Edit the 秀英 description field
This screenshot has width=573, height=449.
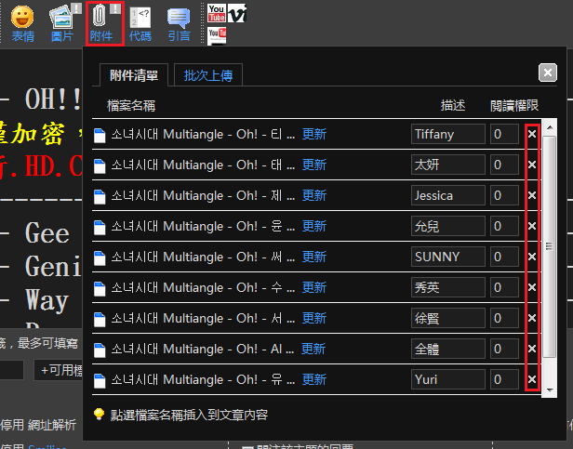(448, 287)
